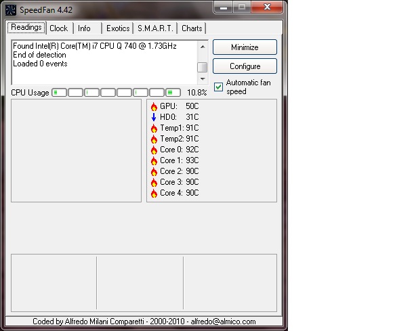
Task: Click the last CPU usage bar
Action: coord(173,93)
